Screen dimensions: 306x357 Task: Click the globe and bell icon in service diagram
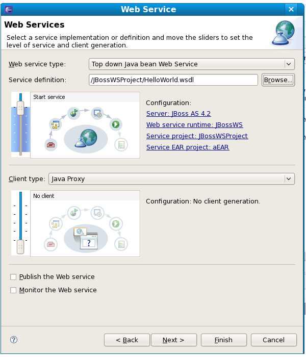(x=88, y=138)
